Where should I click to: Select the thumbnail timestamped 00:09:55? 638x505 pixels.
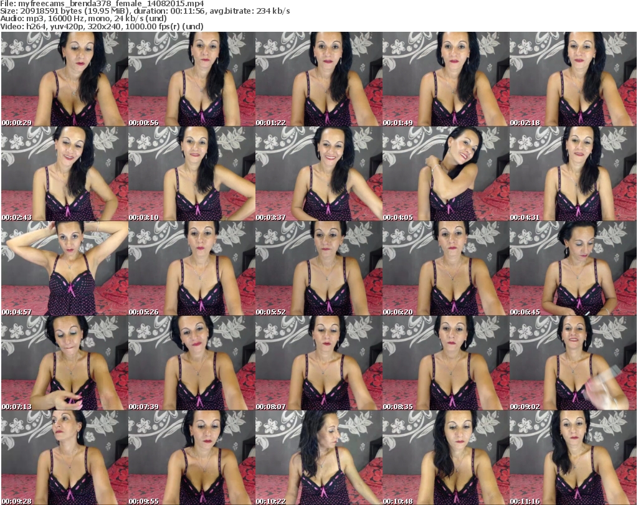(192, 458)
